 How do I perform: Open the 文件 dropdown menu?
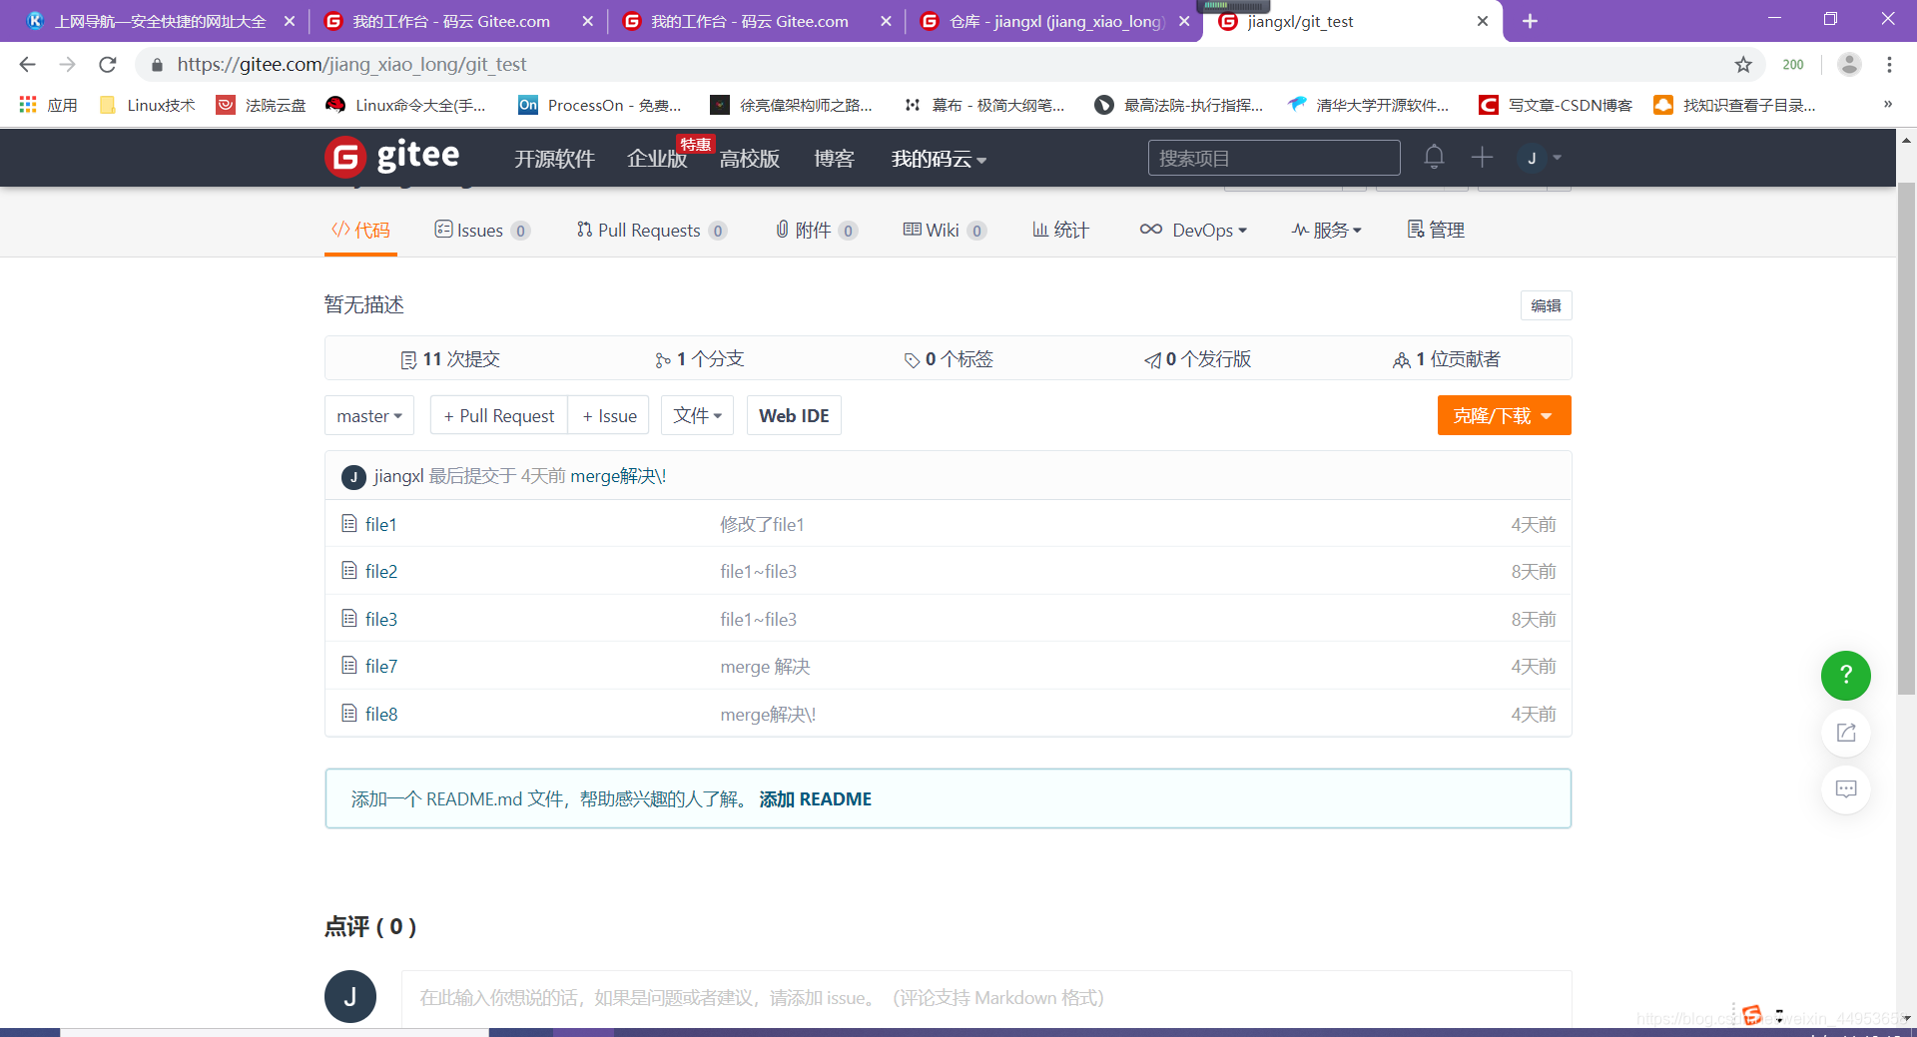pos(697,415)
